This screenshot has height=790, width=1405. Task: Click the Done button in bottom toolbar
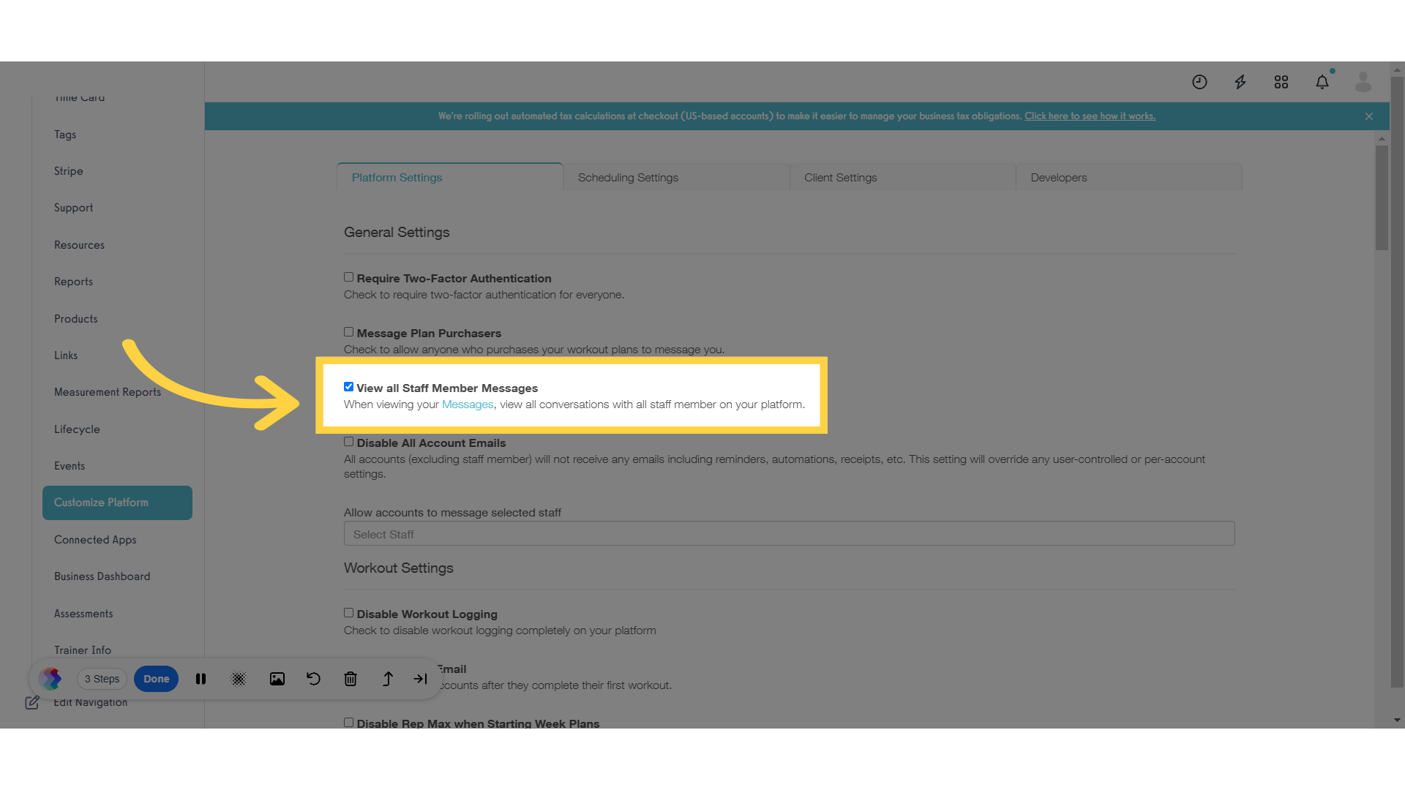click(x=157, y=678)
